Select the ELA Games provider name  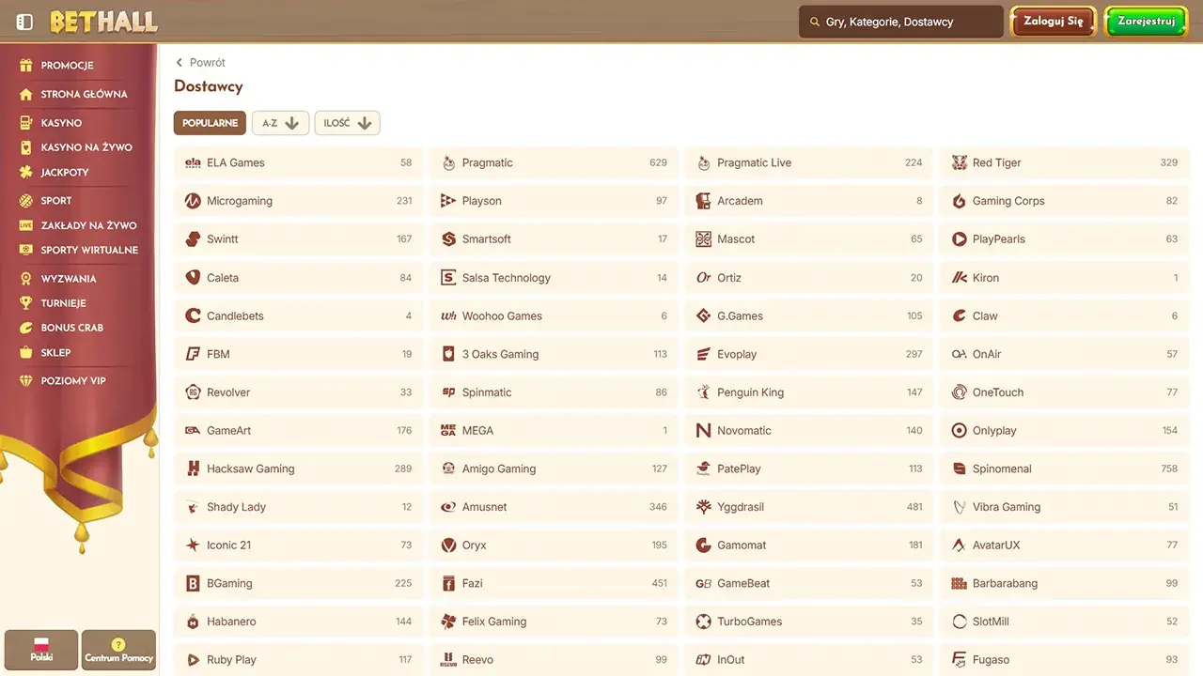pyautogui.click(x=236, y=162)
